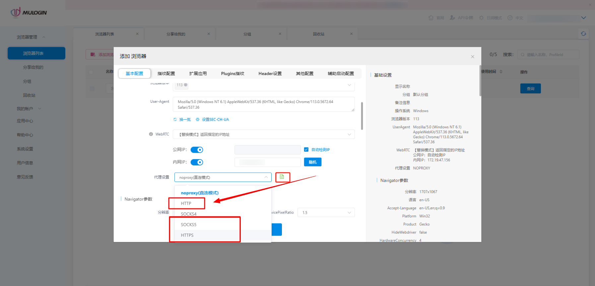Close the 分享给我的 page tab

tap(209, 34)
